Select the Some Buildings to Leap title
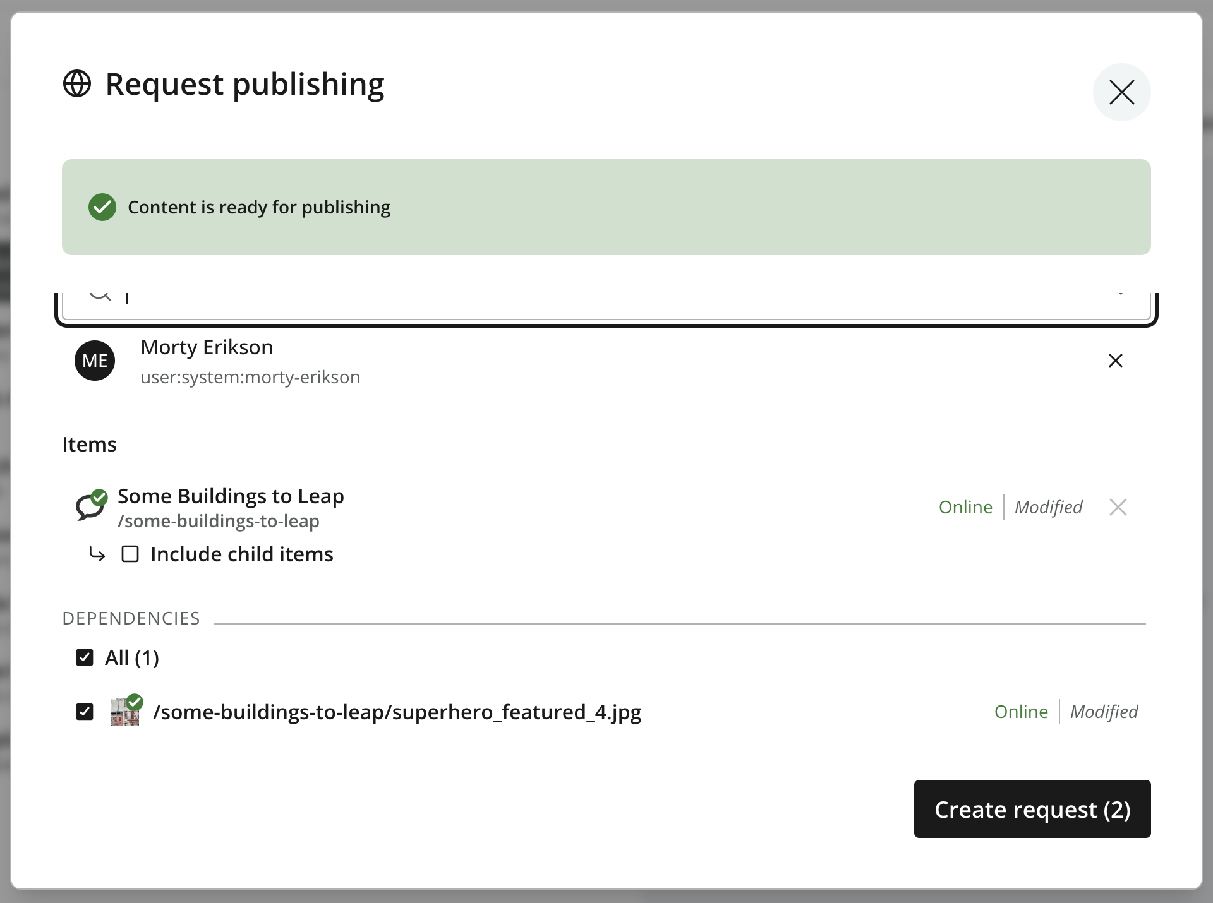 click(x=231, y=496)
